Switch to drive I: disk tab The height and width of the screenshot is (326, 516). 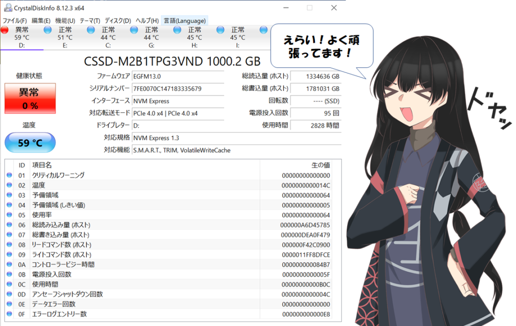pyautogui.click(x=238, y=37)
